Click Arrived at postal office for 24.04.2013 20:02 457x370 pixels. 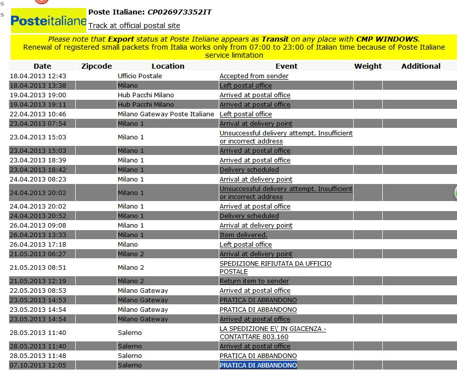255,206
